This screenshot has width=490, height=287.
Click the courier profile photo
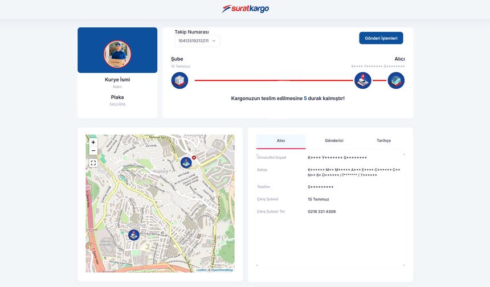coord(117,54)
